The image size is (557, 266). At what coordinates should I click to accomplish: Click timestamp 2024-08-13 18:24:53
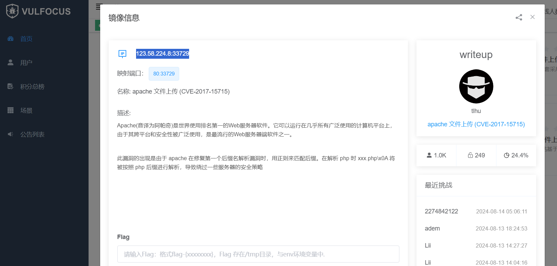pos(502,229)
